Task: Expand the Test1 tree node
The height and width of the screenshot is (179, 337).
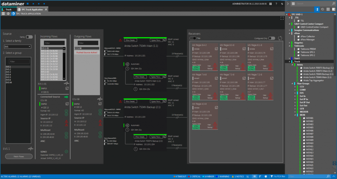Action: [289, 58]
